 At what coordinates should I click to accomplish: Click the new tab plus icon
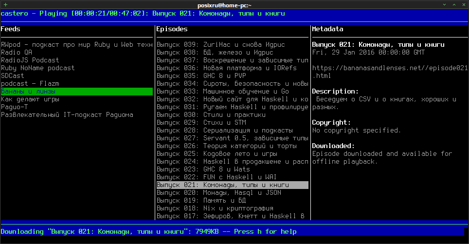pyautogui.click(x=5, y=5)
